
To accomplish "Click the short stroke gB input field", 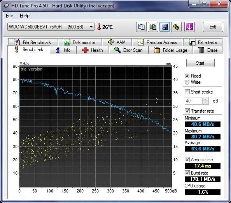I will 194,101.
